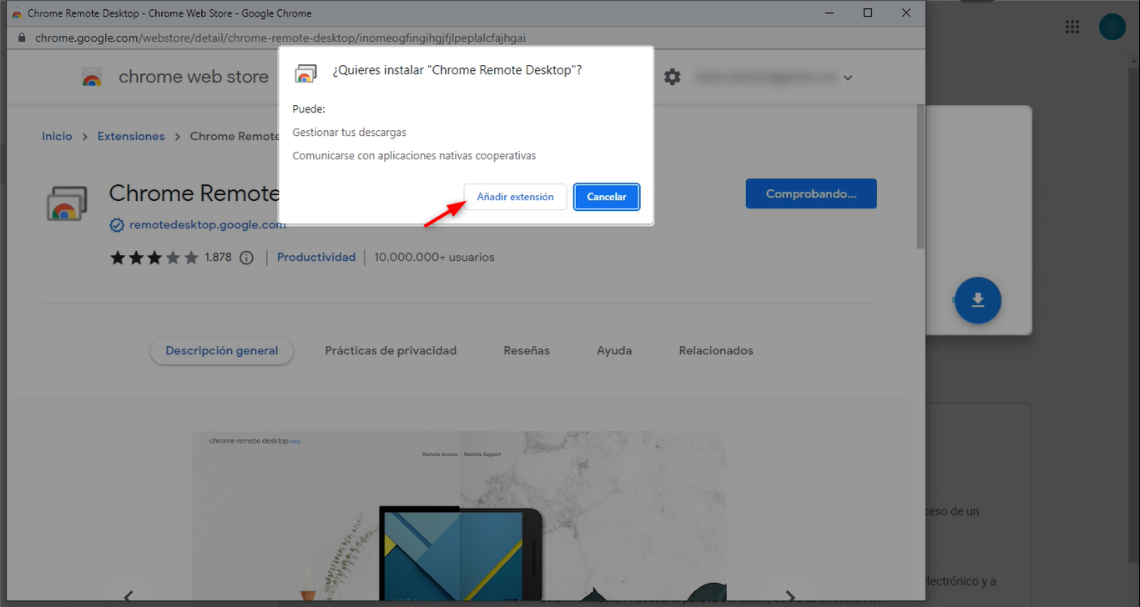Click the blue download arrow button
This screenshot has width=1140, height=607.
pos(977,300)
